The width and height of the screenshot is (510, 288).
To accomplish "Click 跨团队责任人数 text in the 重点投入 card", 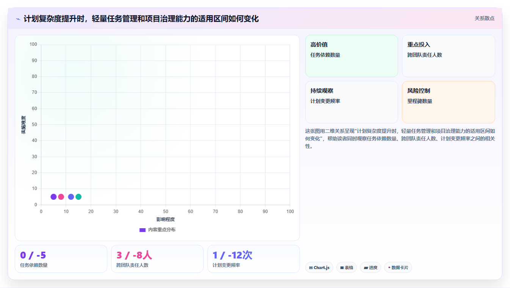I will pyautogui.click(x=425, y=55).
